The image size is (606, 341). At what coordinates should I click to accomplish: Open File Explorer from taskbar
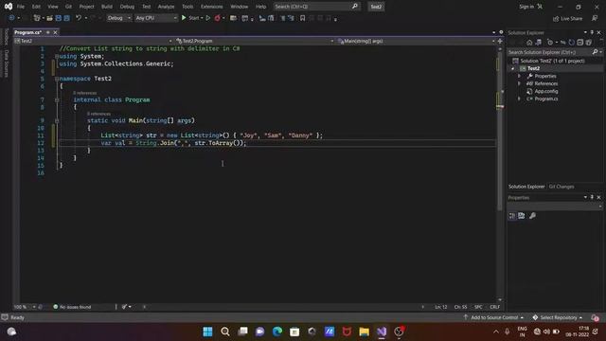pyautogui.click(x=364, y=332)
